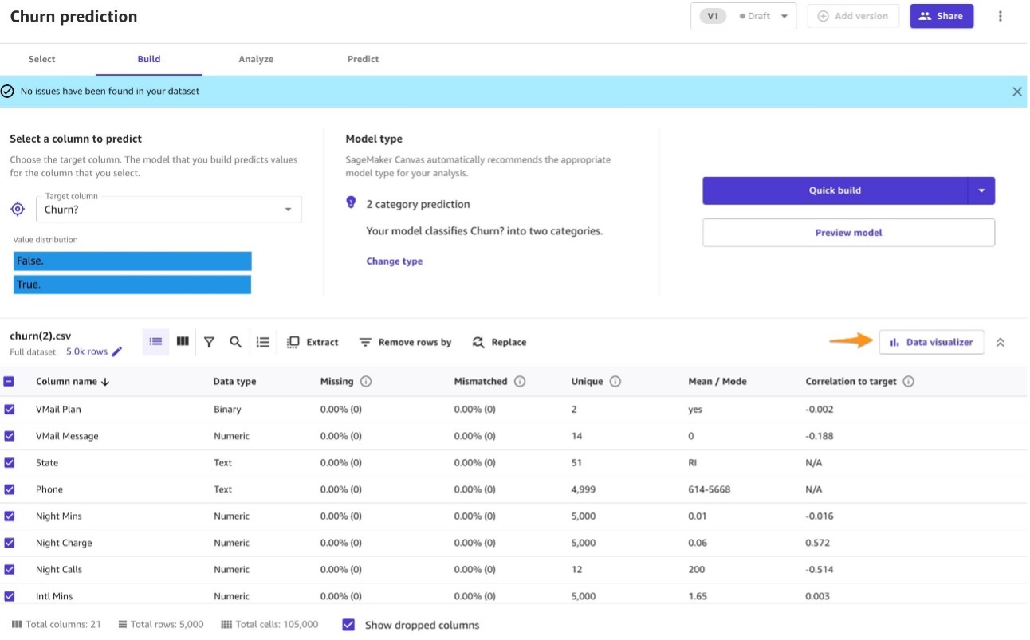Sort by Column name arrow
The width and height of the screenshot is (1030, 640).
pos(105,382)
